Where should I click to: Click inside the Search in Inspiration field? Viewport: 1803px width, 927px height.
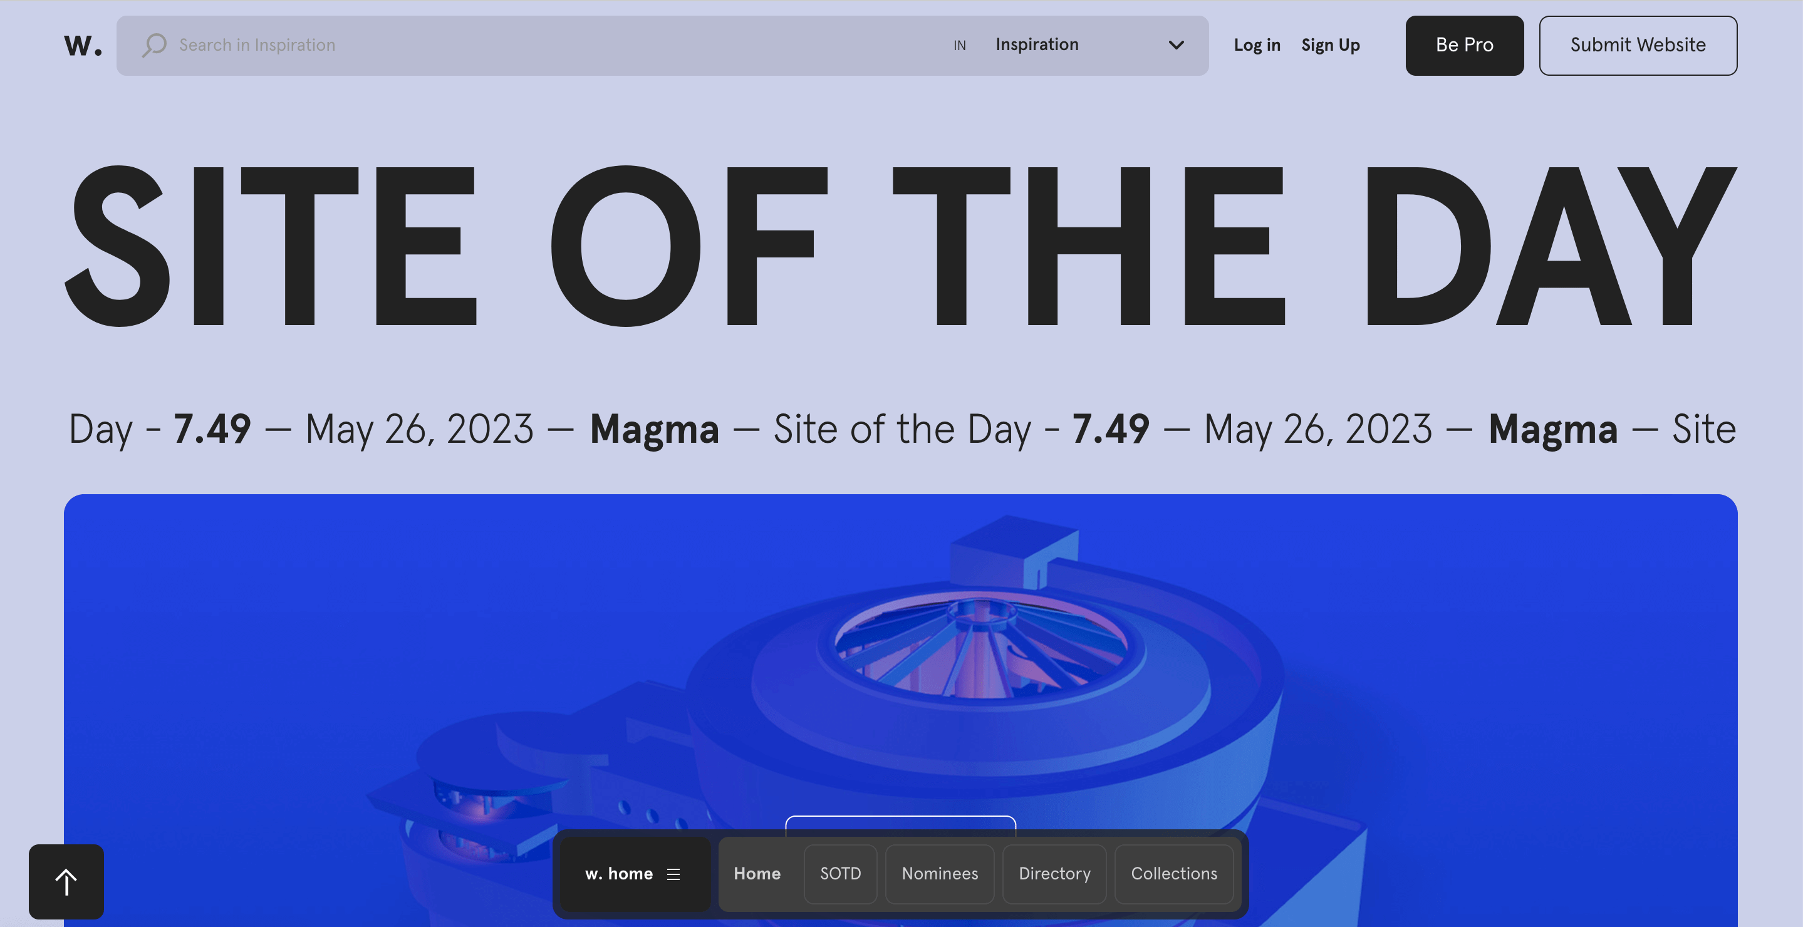(x=420, y=44)
